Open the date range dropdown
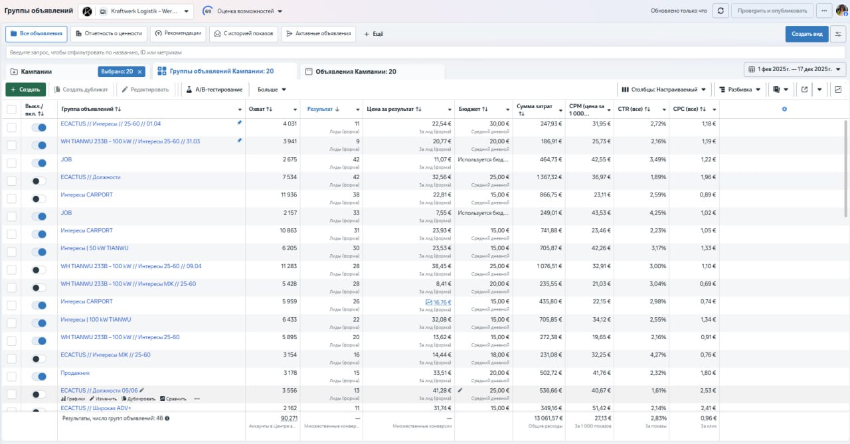Screen dimensions: 850x444 pyautogui.click(x=794, y=69)
